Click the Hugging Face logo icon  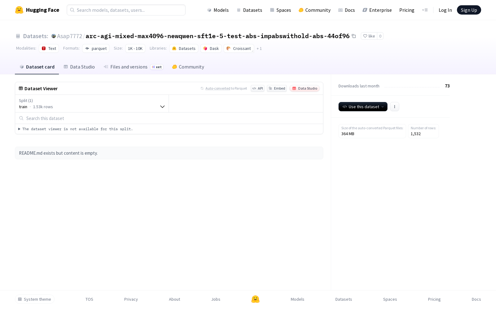tap(19, 10)
